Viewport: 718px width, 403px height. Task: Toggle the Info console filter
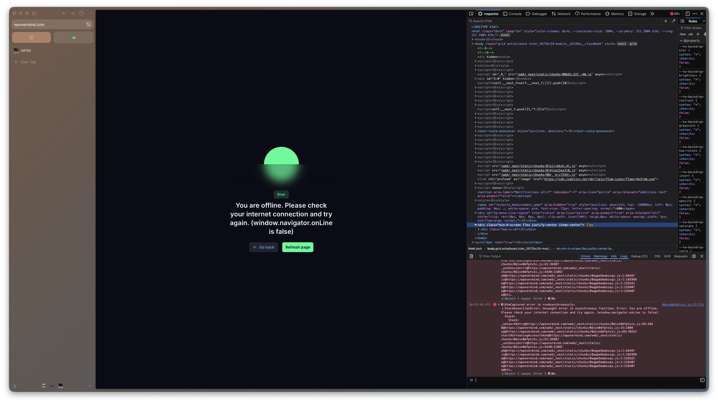click(x=614, y=256)
